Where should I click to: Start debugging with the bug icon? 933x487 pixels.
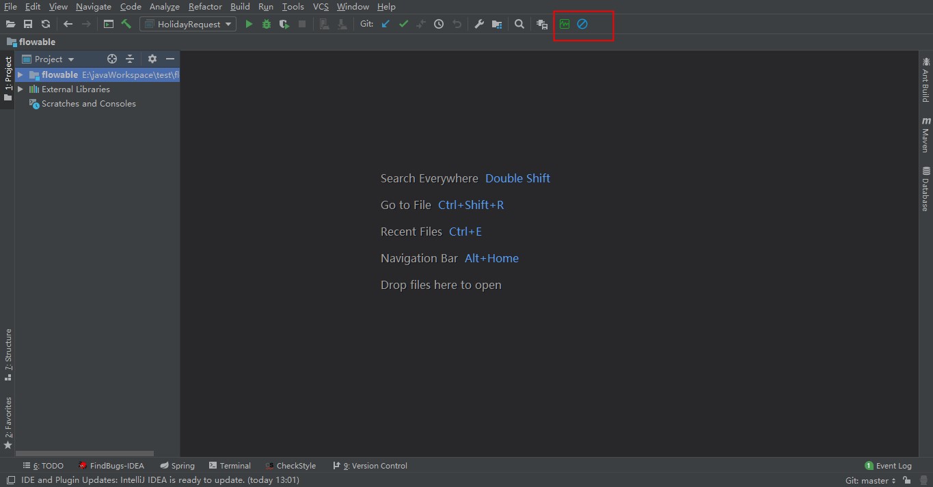click(267, 24)
